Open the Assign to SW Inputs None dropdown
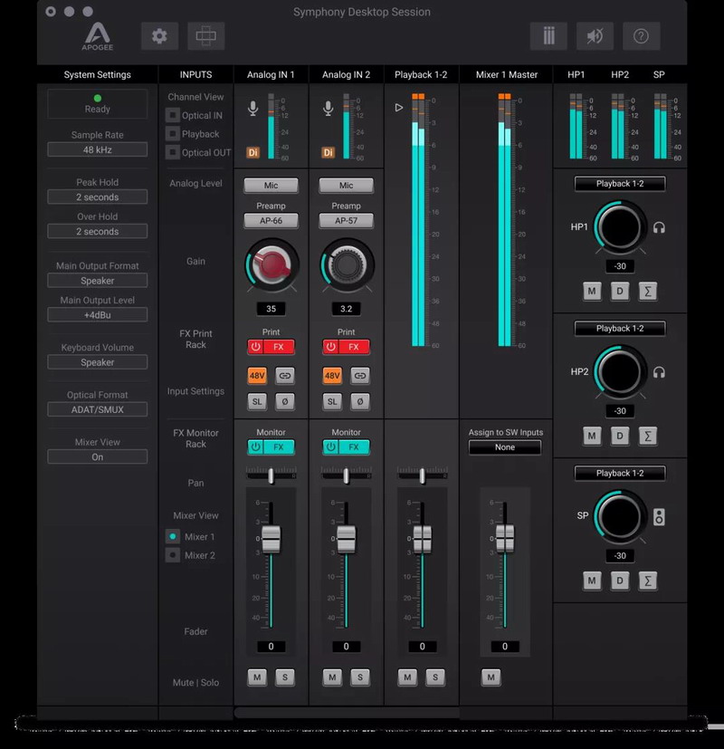This screenshot has height=749, width=724. tap(505, 447)
